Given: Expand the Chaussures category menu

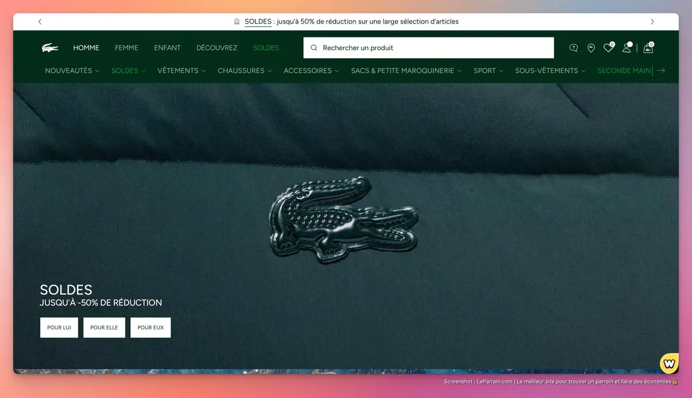Looking at the screenshot, I should click(245, 70).
